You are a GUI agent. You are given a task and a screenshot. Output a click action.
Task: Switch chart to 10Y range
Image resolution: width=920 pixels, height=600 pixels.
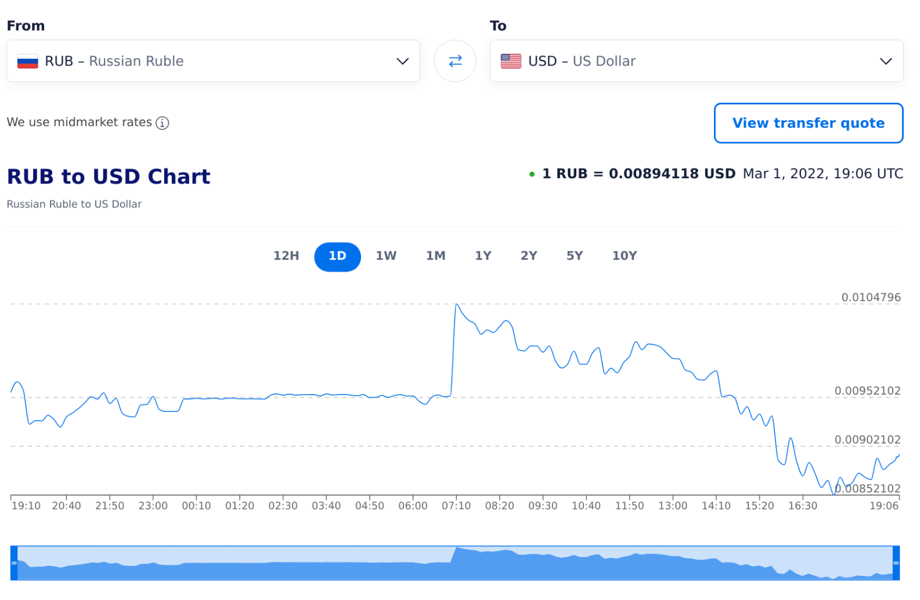(x=625, y=256)
